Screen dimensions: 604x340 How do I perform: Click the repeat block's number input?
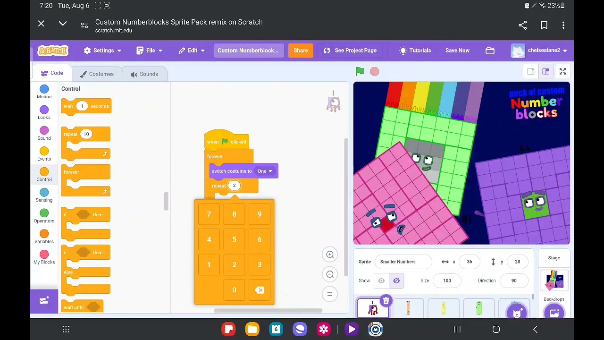[x=234, y=186]
